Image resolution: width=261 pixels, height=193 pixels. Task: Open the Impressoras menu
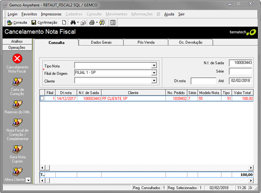(51, 14)
